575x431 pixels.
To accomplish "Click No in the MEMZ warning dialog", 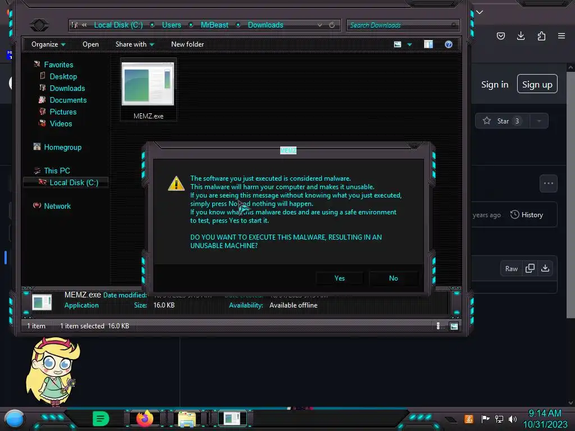I will pyautogui.click(x=394, y=278).
